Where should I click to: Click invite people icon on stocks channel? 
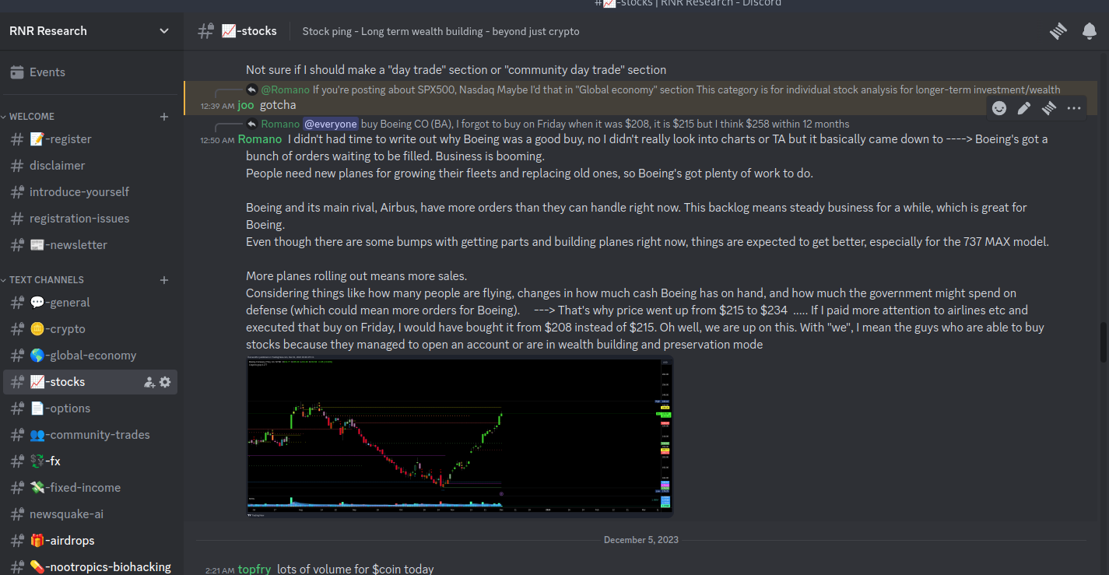pos(149,382)
